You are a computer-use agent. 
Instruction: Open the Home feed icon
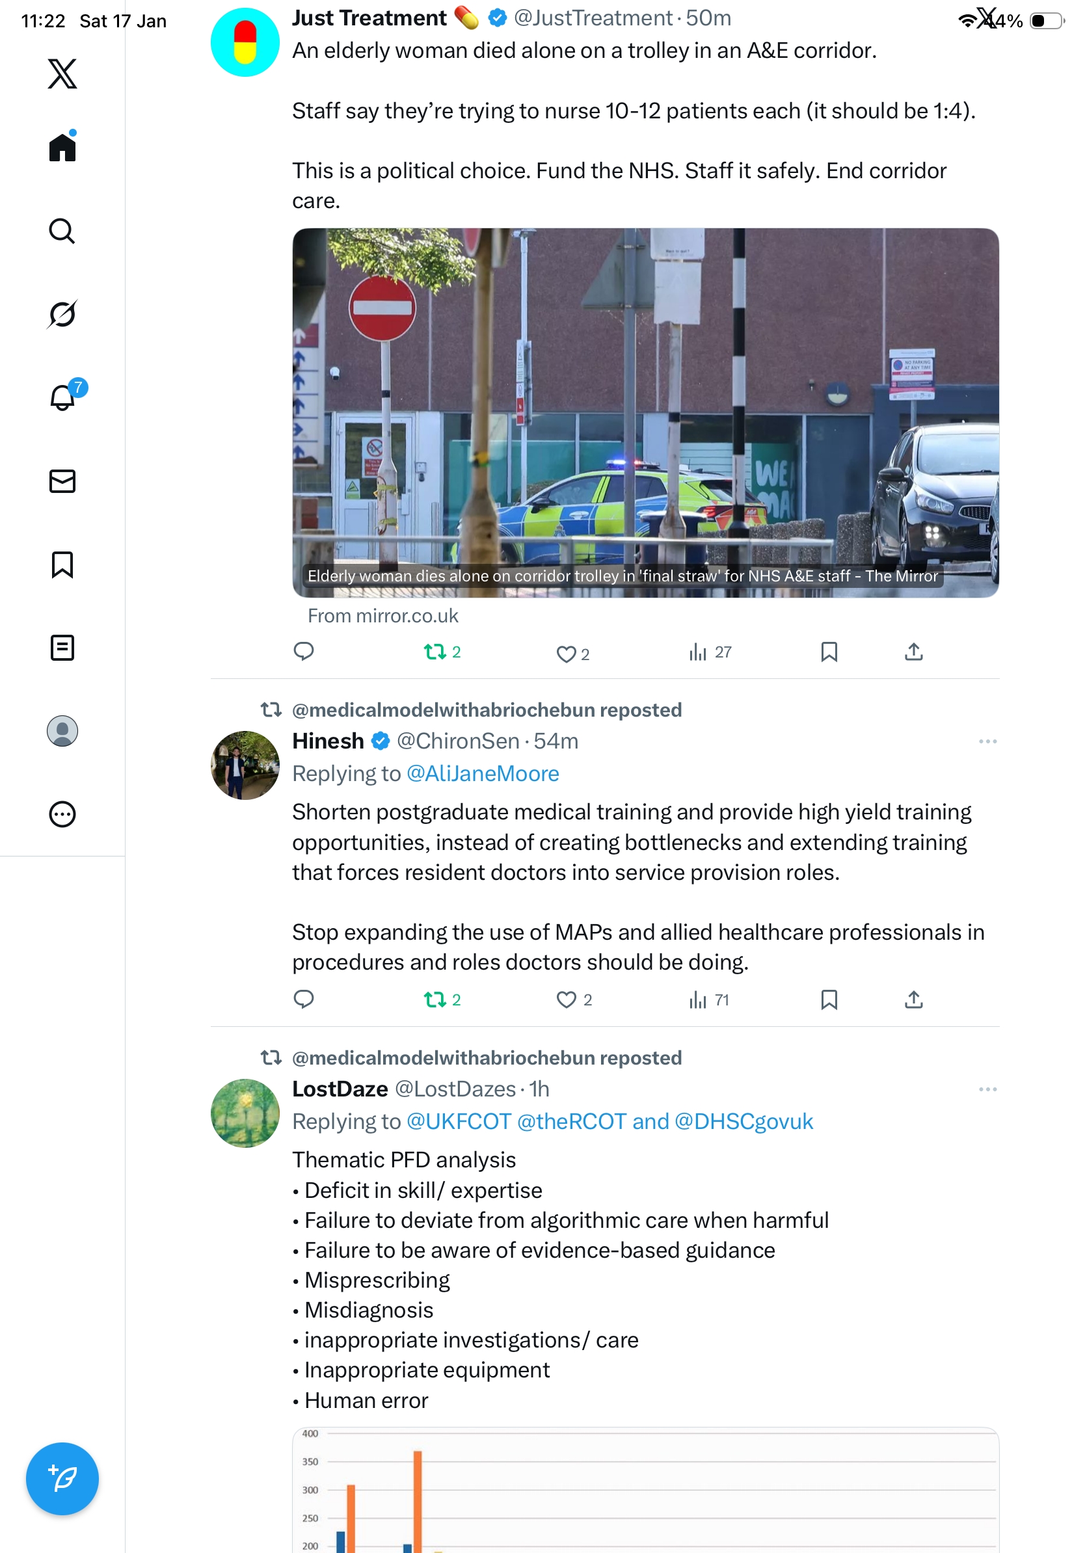(62, 147)
